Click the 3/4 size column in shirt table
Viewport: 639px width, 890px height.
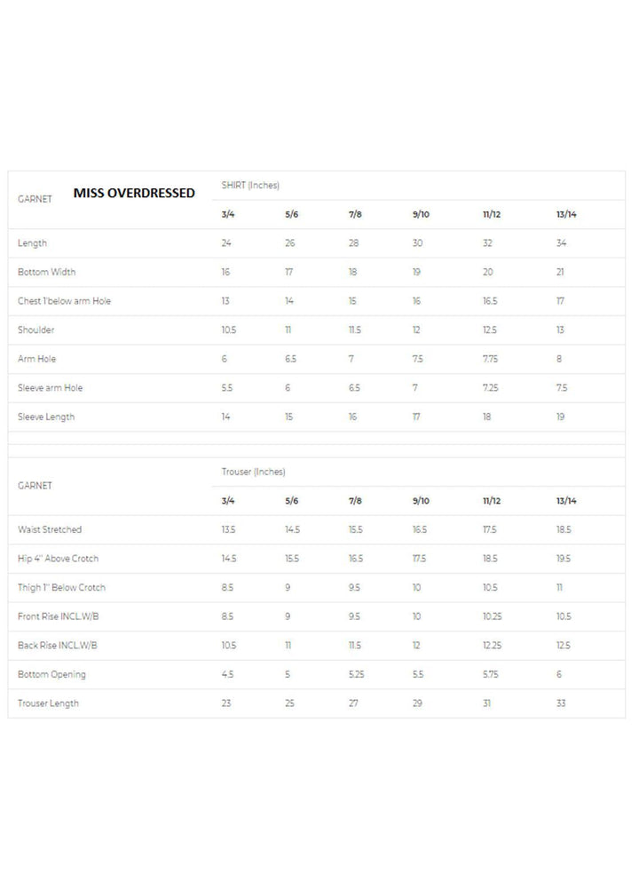[x=227, y=214]
